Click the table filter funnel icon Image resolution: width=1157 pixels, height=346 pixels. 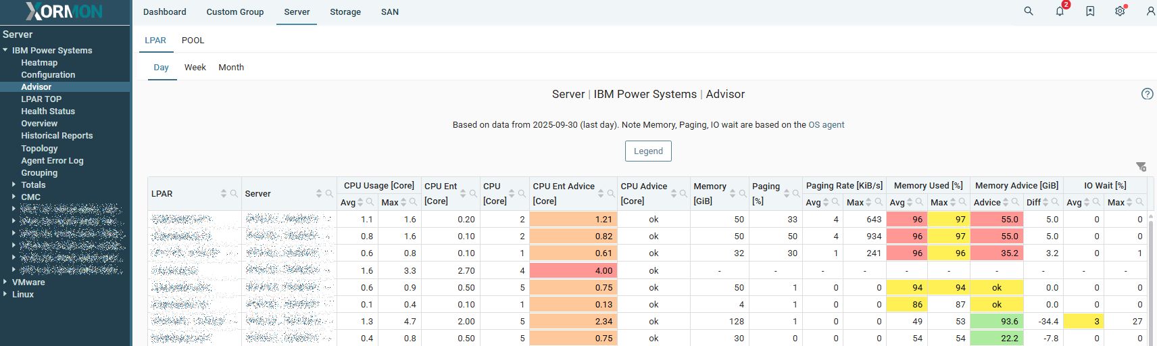[x=1141, y=166]
